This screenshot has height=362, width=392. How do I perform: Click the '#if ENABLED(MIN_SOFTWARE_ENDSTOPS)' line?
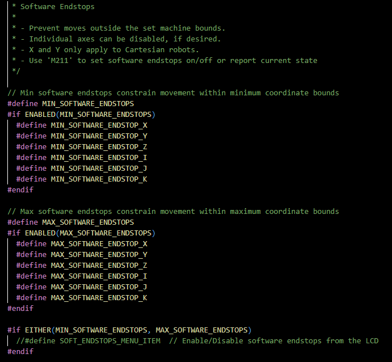(81, 115)
